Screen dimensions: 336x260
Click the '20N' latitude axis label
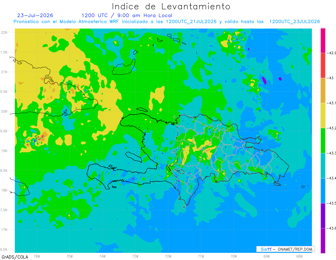tap(4, 111)
